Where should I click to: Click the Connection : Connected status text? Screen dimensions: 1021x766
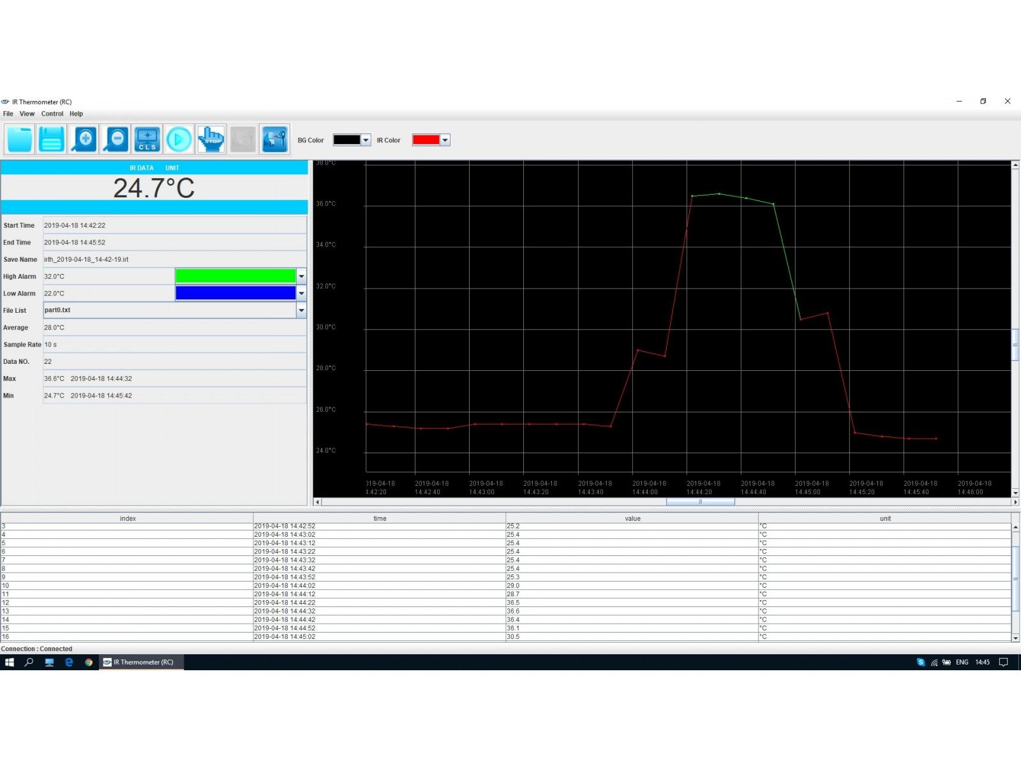point(36,649)
